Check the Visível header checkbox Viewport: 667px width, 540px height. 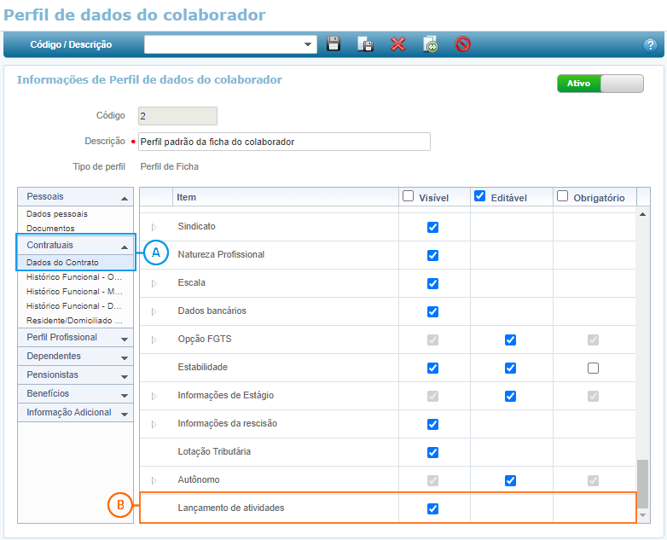point(409,196)
